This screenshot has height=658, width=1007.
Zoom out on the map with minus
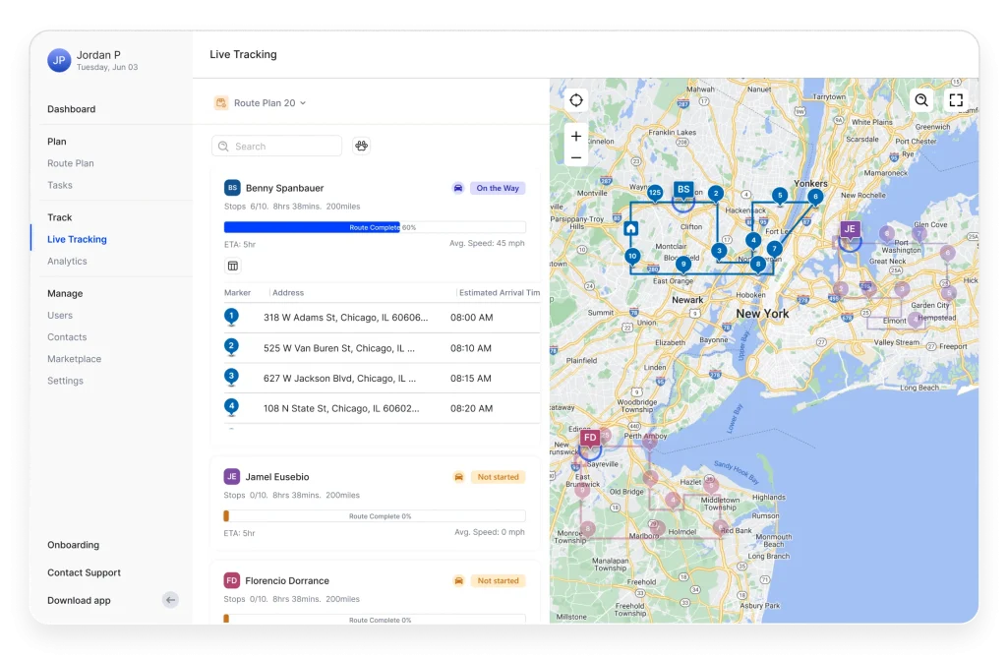pyautogui.click(x=576, y=157)
